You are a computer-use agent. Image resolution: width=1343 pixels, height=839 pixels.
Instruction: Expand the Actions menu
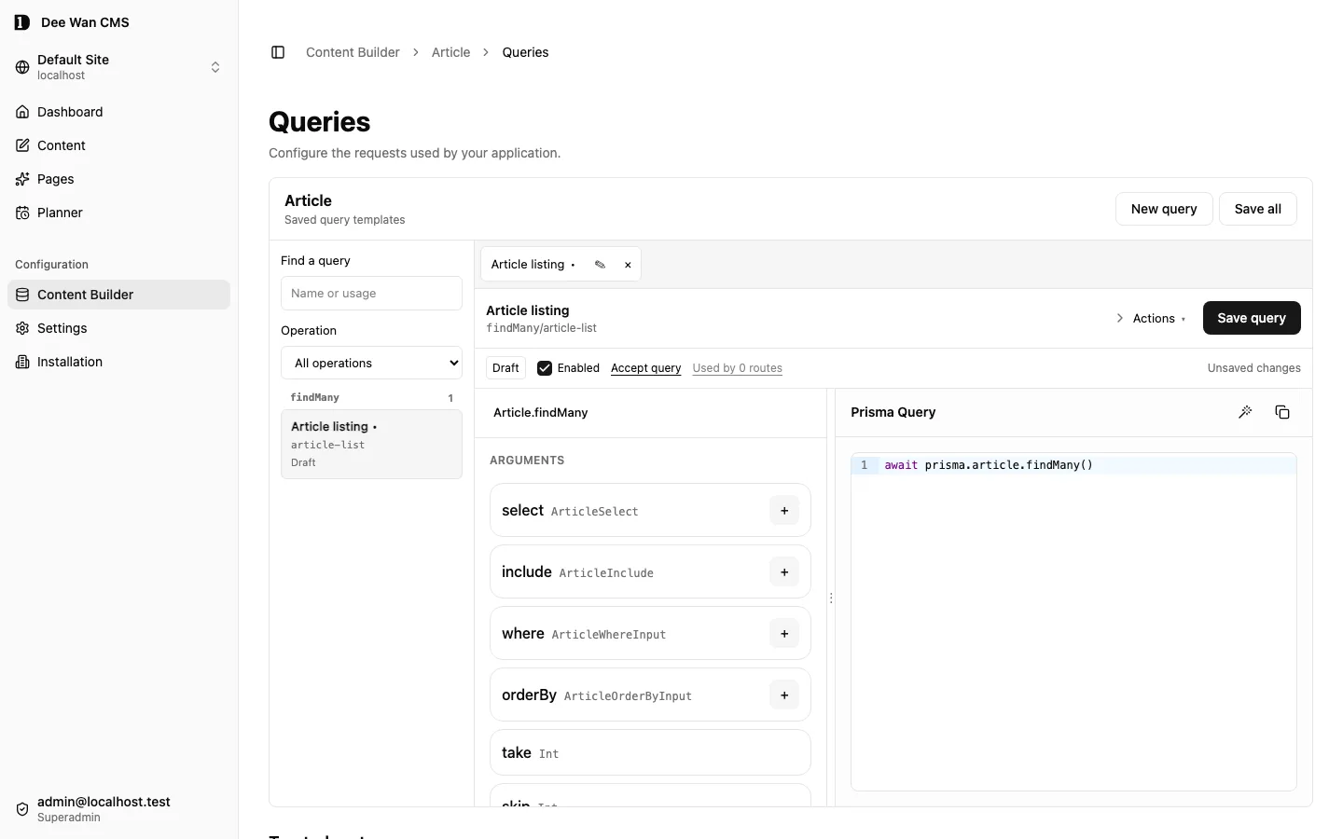[1150, 318]
